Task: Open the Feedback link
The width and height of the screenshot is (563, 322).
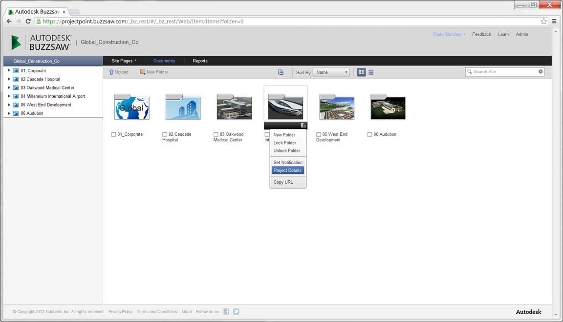Action: coord(481,35)
